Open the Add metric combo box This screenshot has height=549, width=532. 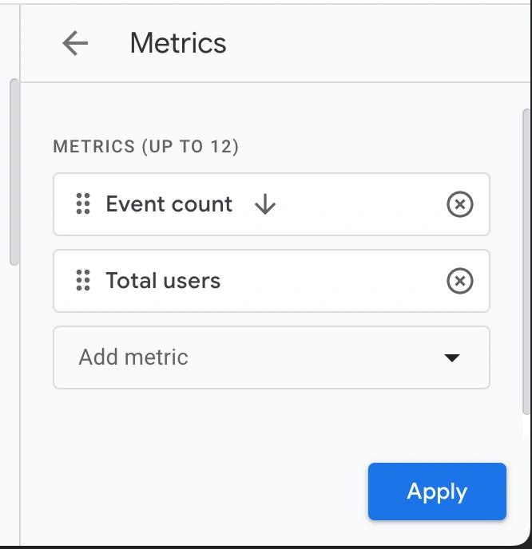click(x=272, y=357)
